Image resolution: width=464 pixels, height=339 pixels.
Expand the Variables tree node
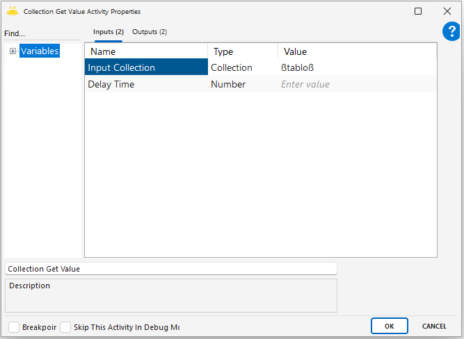pos(13,51)
